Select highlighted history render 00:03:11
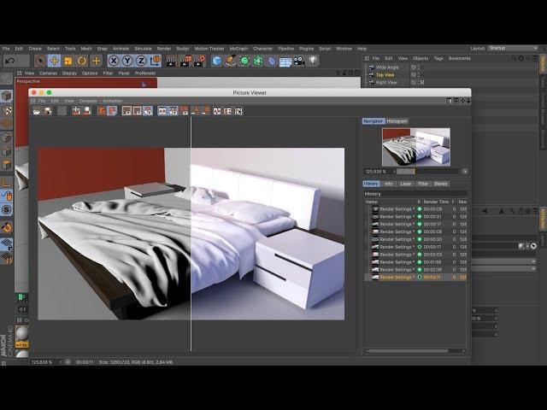Image resolution: width=547 pixels, height=410 pixels. click(x=415, y=278)
